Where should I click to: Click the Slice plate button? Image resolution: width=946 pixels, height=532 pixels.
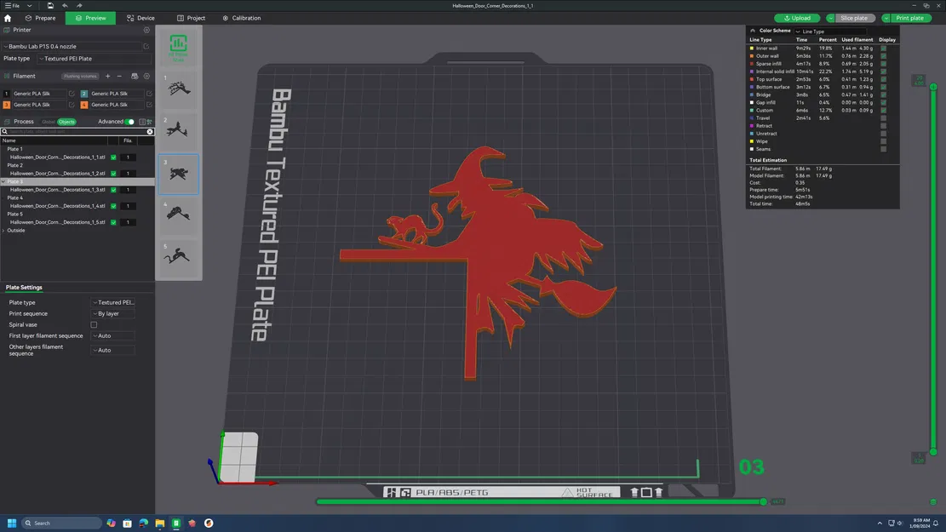point(854,18)
